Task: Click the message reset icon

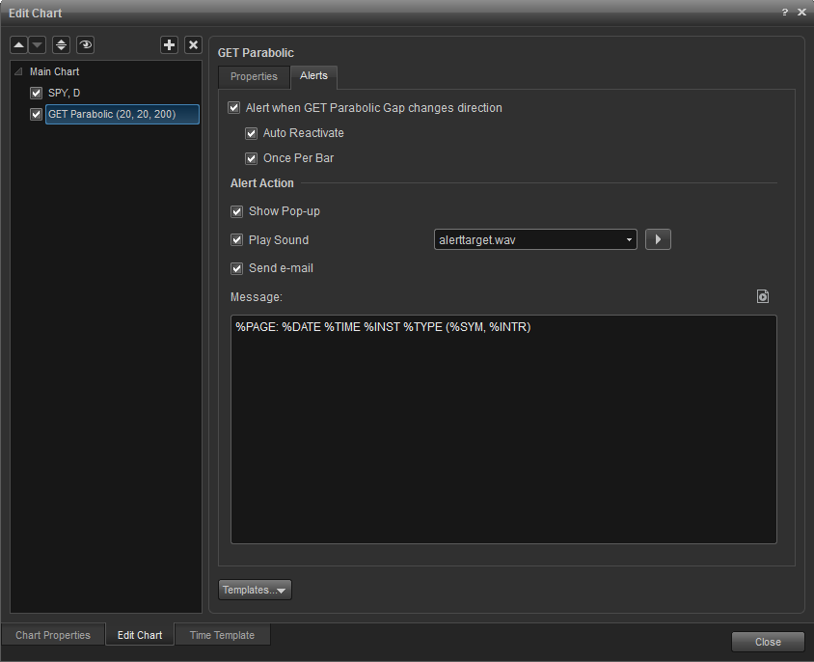Action: point(763,296)
